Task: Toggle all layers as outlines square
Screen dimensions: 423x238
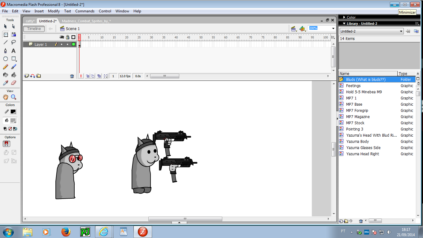Action: coord(73,37)
